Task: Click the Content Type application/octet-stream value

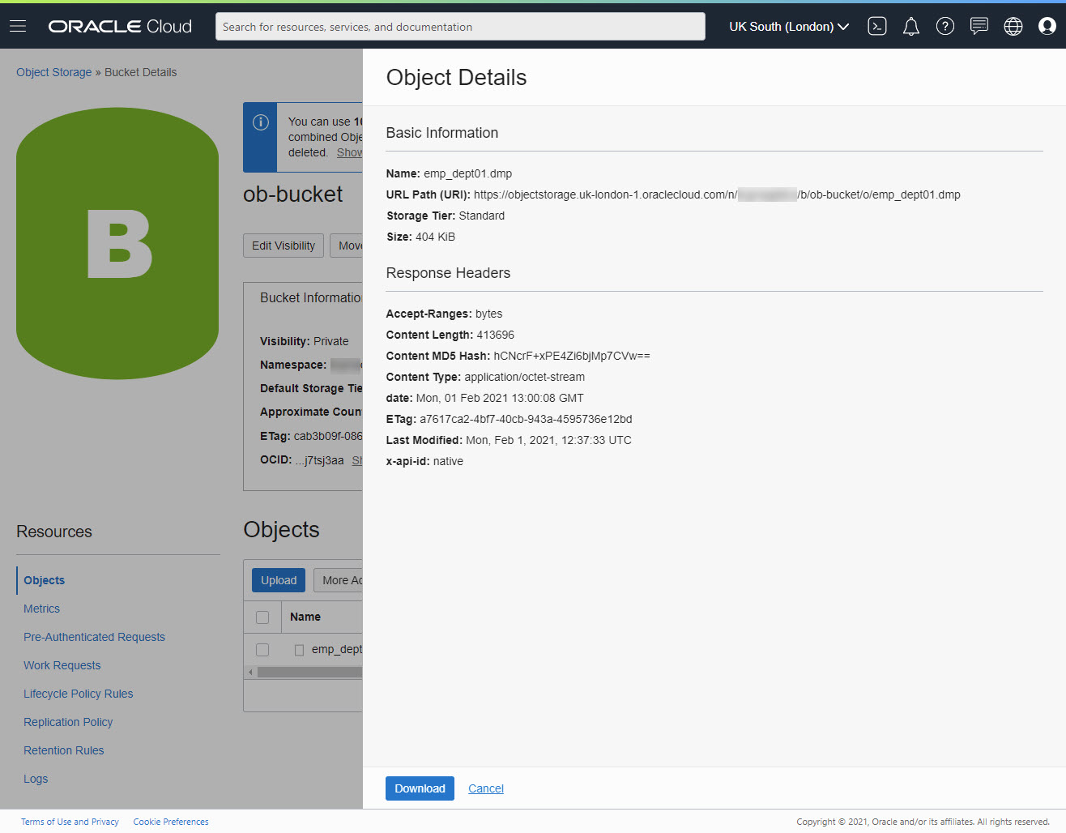Action: [525, 377]
